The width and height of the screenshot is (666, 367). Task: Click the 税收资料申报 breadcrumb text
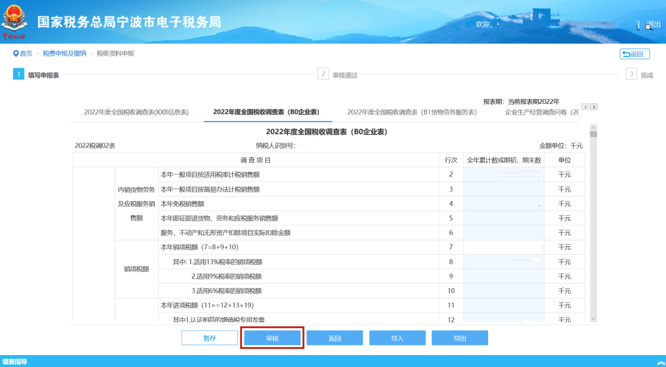tap(115, 53)
